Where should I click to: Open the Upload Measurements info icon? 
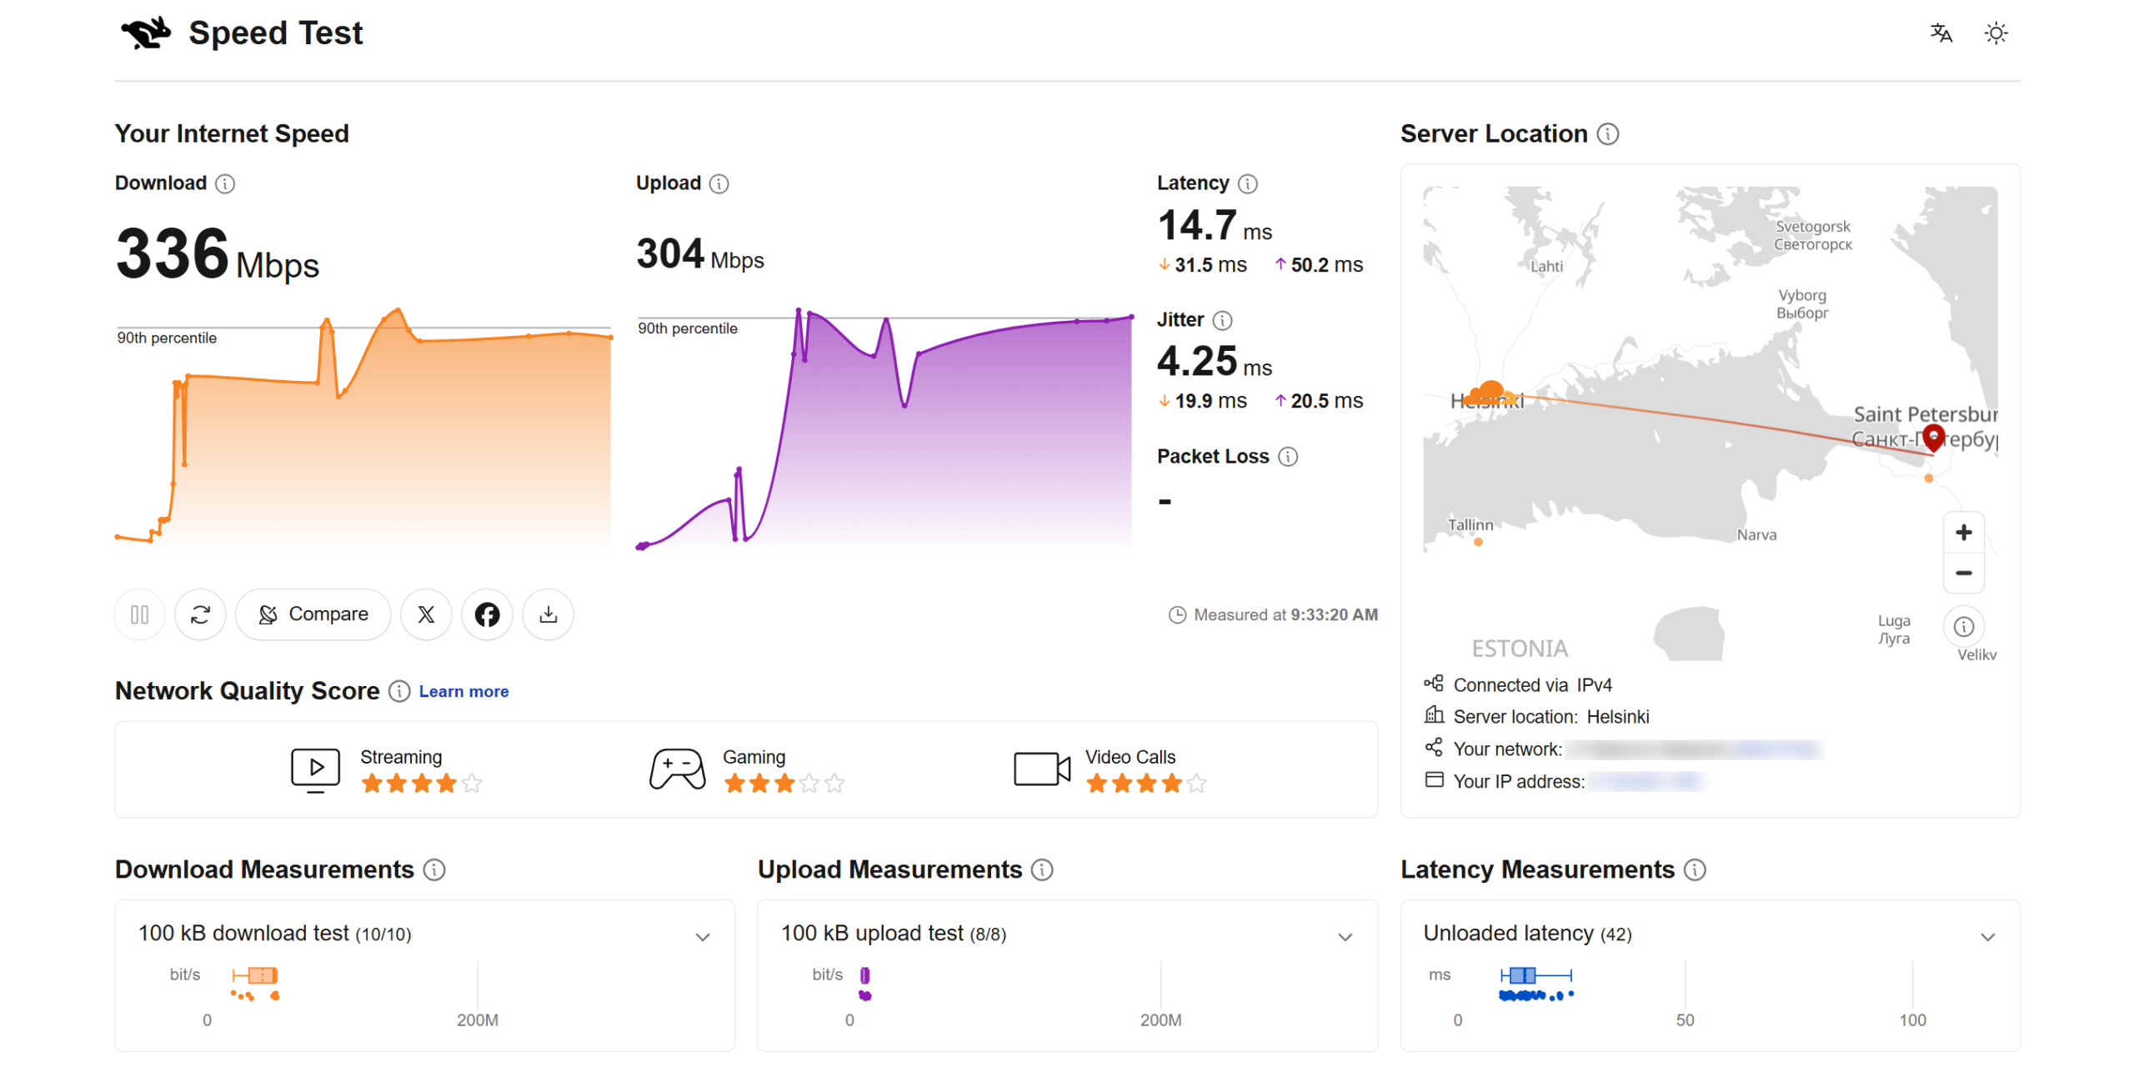click(x=1042, y=869)
